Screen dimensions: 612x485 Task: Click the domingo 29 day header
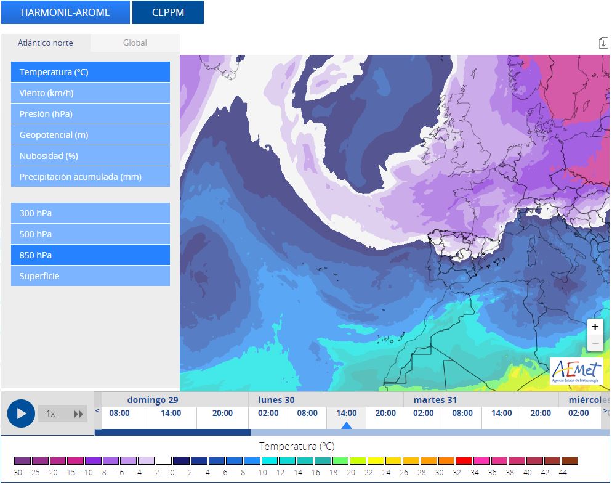point(153,400)
